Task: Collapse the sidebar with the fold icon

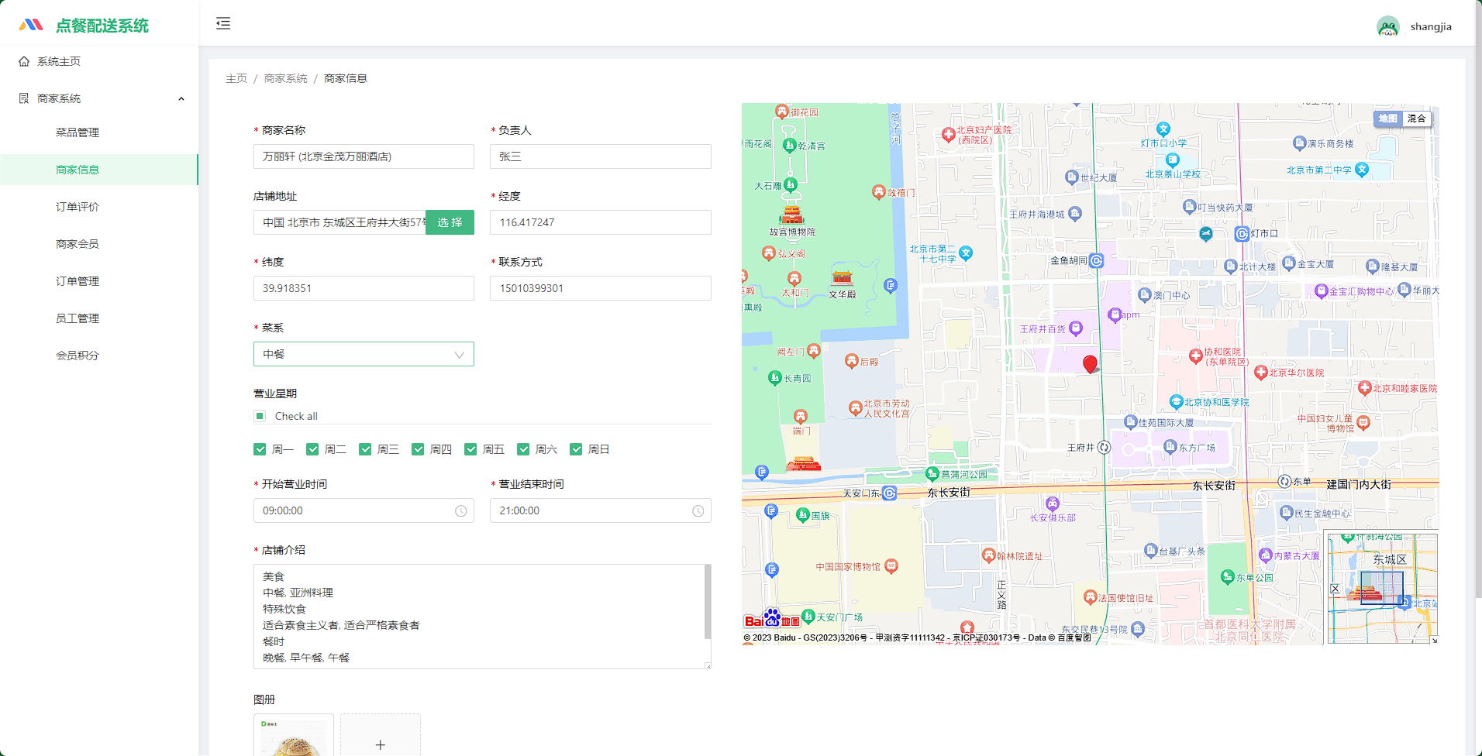Action: click(223, 23)
